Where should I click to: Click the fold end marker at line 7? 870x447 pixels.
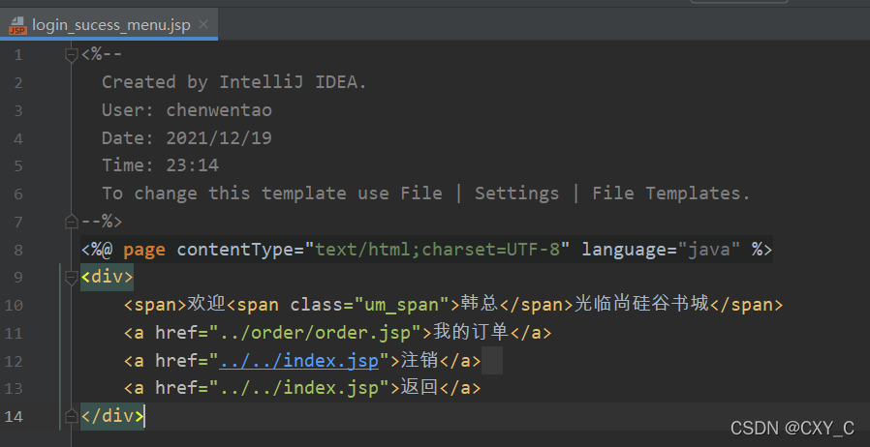71,223
